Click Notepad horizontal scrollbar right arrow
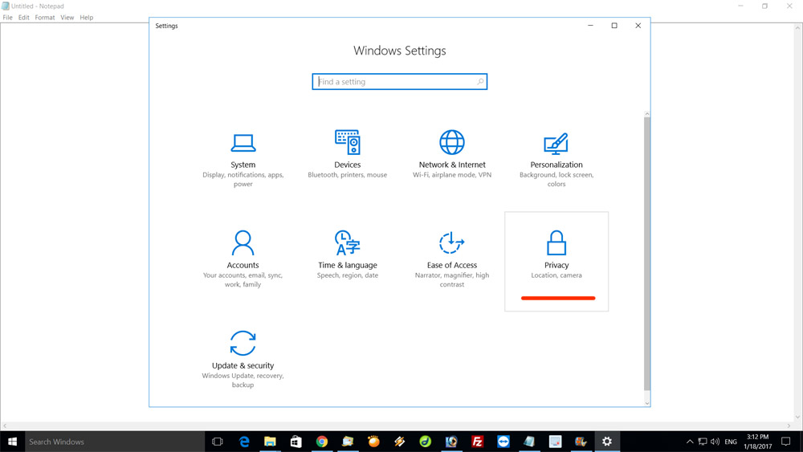 tap(789, 426)
